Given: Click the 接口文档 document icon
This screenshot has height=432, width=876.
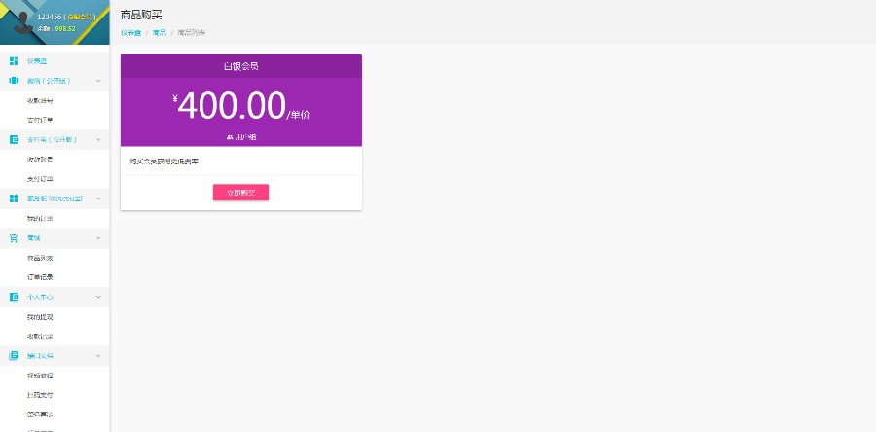Looking at the screenshot, I should tap(14, 356).
